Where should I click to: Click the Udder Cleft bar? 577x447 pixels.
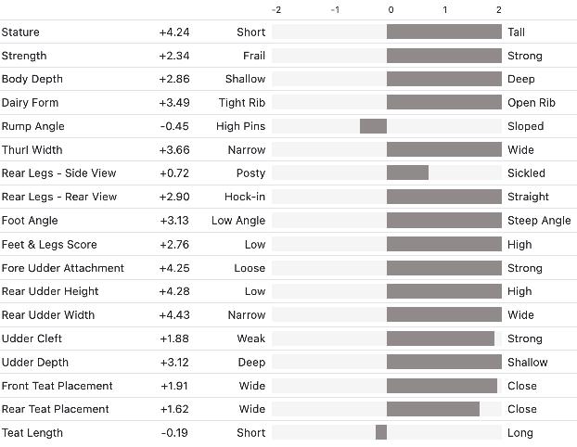[x=440, y=338]
